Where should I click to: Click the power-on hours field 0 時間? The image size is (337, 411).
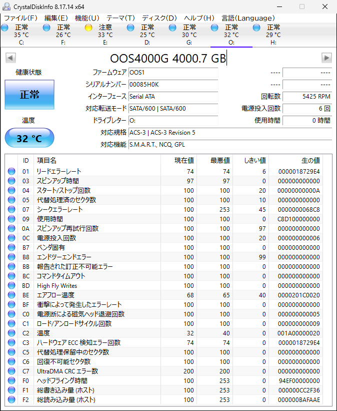tap(307, 121)
